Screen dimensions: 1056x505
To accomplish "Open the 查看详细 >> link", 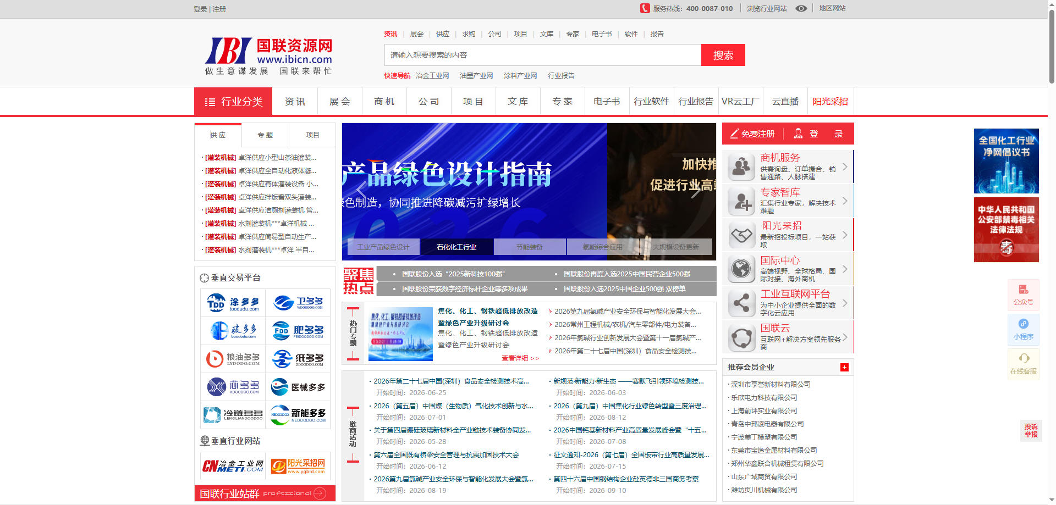I will [520, 358].
